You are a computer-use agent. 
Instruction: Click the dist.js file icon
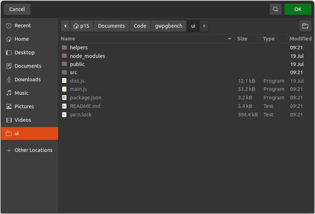point(64,81)
